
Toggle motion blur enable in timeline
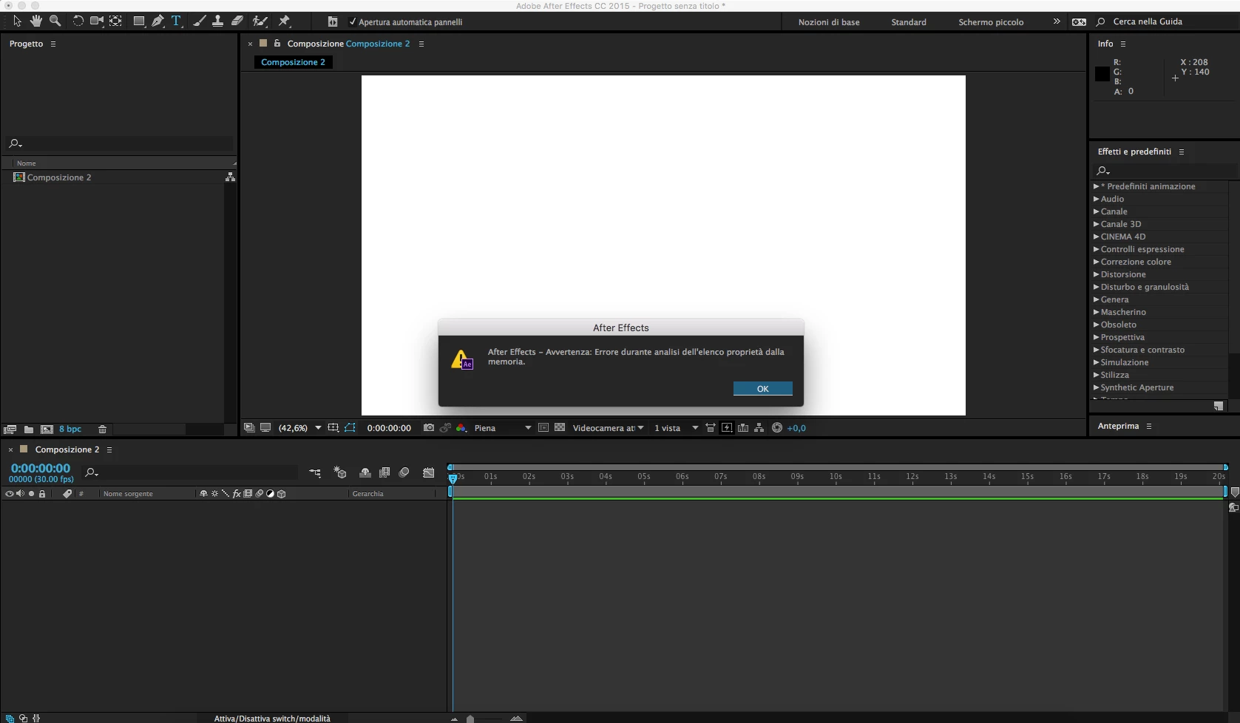coord(404,472)
